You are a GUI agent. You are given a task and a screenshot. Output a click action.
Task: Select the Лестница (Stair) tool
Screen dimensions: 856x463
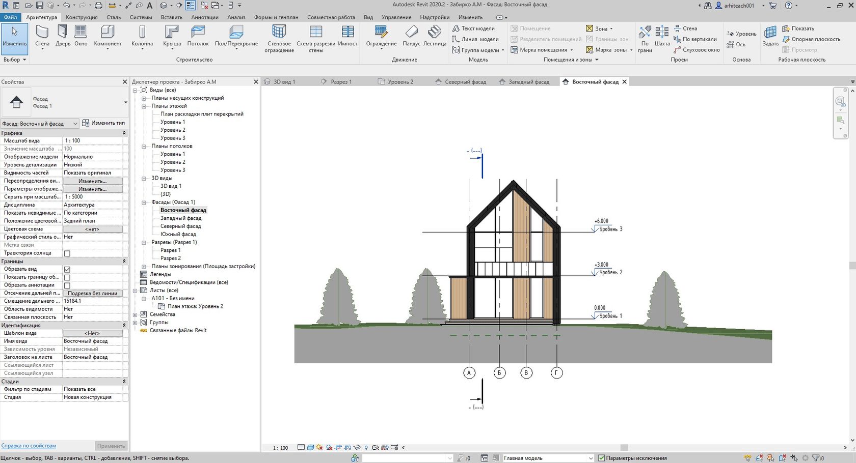pyautogui.click(x=435, y=36)
